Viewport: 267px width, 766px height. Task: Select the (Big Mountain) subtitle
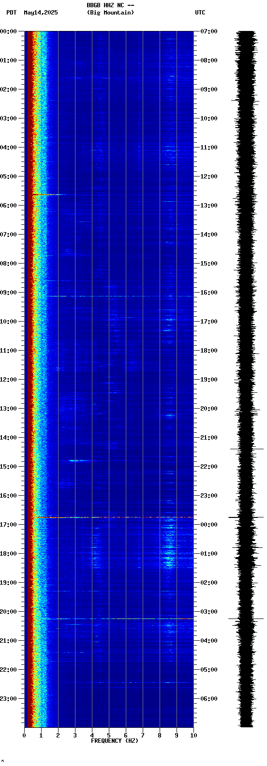pos(110,13)
